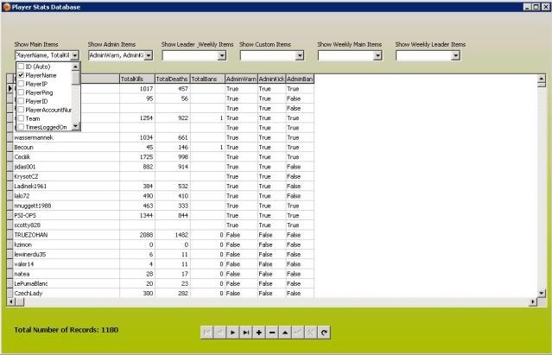This screenshot has width=552, height=355.
Task: Click the TotalDeaths column header
Action: coord(172,79)
